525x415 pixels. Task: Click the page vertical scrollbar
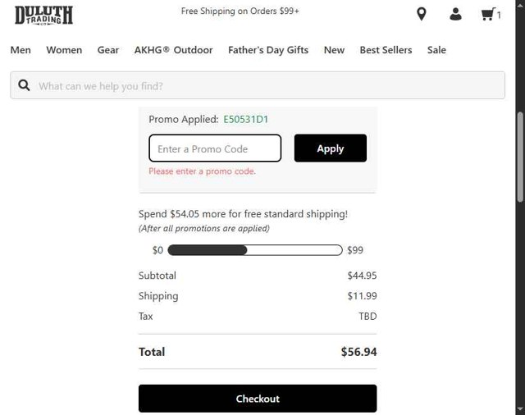click(x=519, y=156)
